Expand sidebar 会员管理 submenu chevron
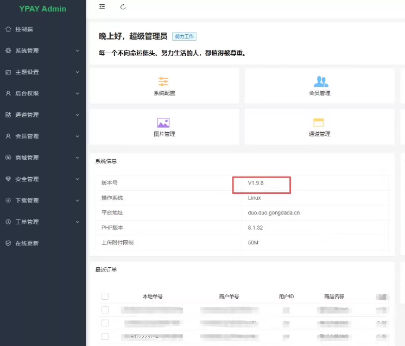The height and width of the screenshot is (346, 405). [x=78, y=136]
